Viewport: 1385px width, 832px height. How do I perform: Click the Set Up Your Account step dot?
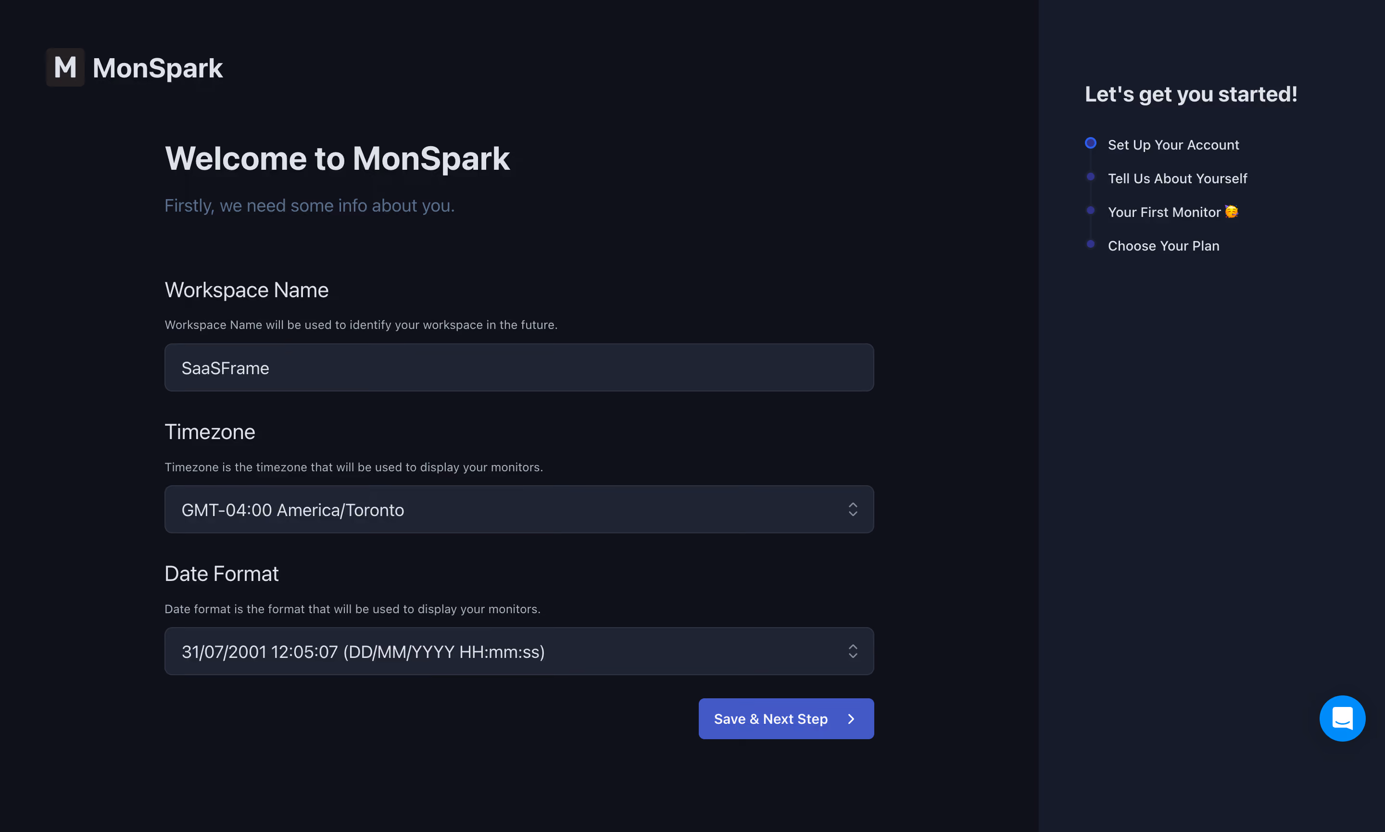1090,143
